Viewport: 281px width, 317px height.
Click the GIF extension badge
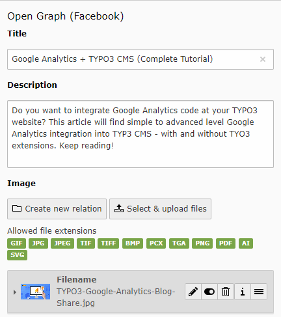[16, 243]
